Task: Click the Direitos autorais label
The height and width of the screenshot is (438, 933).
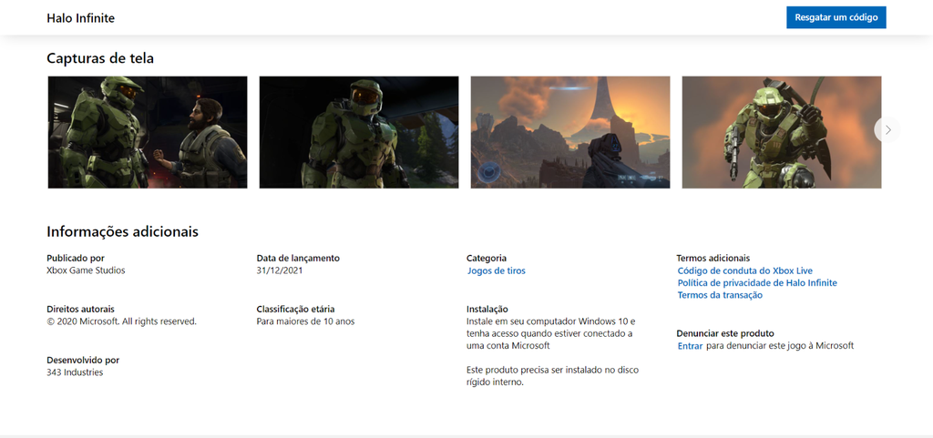Action: point(80,309)
